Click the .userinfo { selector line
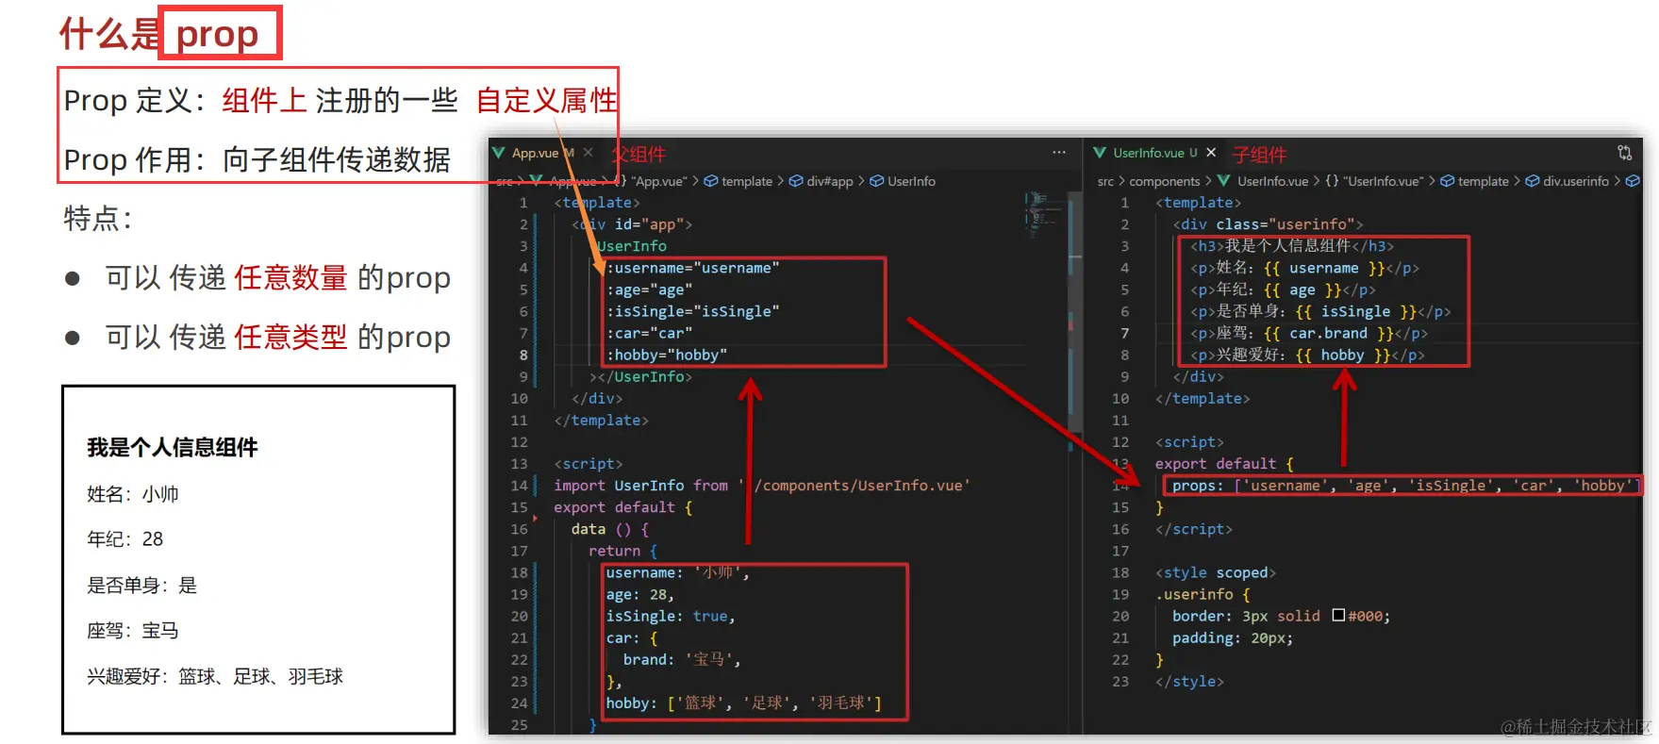Viewport: 1659px width, 744px height. coord(1203,594)
